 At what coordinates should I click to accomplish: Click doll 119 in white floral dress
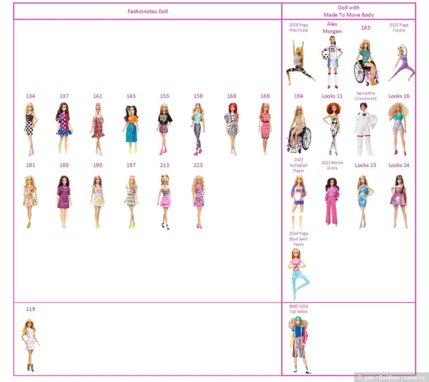30,344
